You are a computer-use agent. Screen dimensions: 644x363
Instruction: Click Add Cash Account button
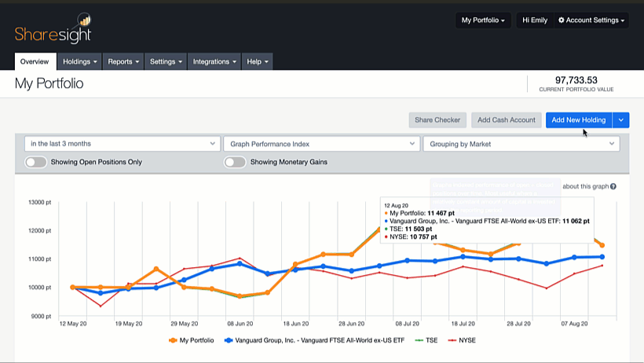[507, 120]
